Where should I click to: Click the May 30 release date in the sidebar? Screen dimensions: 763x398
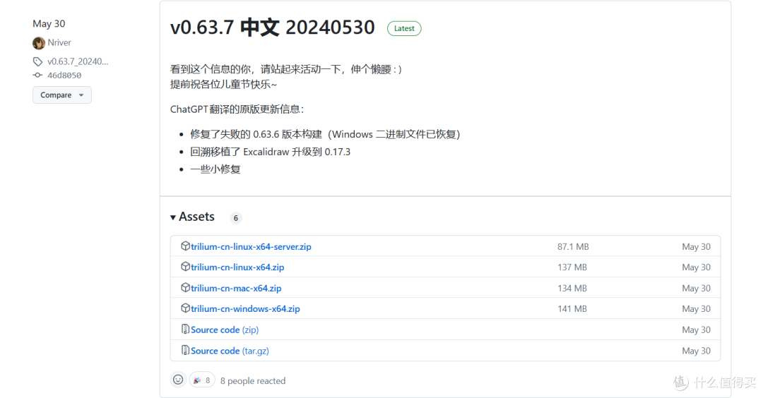pos(49,24)
